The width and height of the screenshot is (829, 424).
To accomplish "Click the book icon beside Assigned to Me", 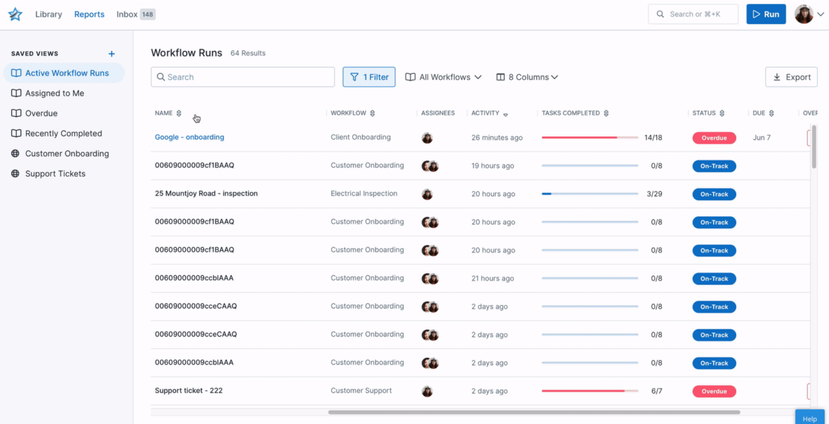I will pyautogui.click(x=16, y=93).
